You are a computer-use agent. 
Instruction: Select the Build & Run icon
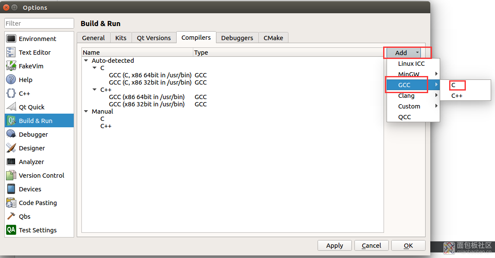click(11, 120)
